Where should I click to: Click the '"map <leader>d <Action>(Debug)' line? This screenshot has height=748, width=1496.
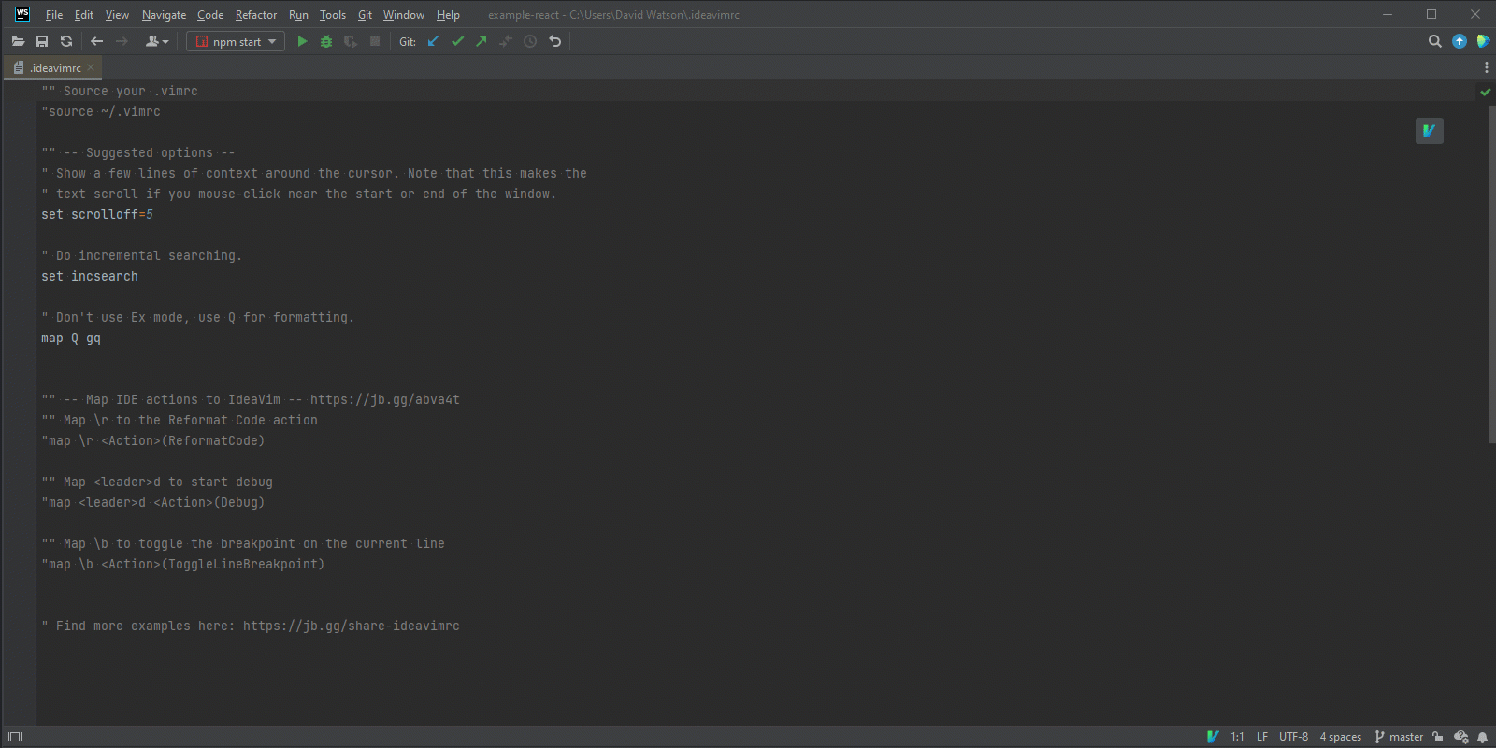click(153, 502)
